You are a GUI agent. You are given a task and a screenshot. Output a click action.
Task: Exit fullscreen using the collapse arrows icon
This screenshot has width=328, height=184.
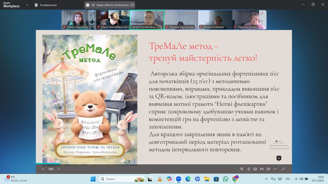283,169
